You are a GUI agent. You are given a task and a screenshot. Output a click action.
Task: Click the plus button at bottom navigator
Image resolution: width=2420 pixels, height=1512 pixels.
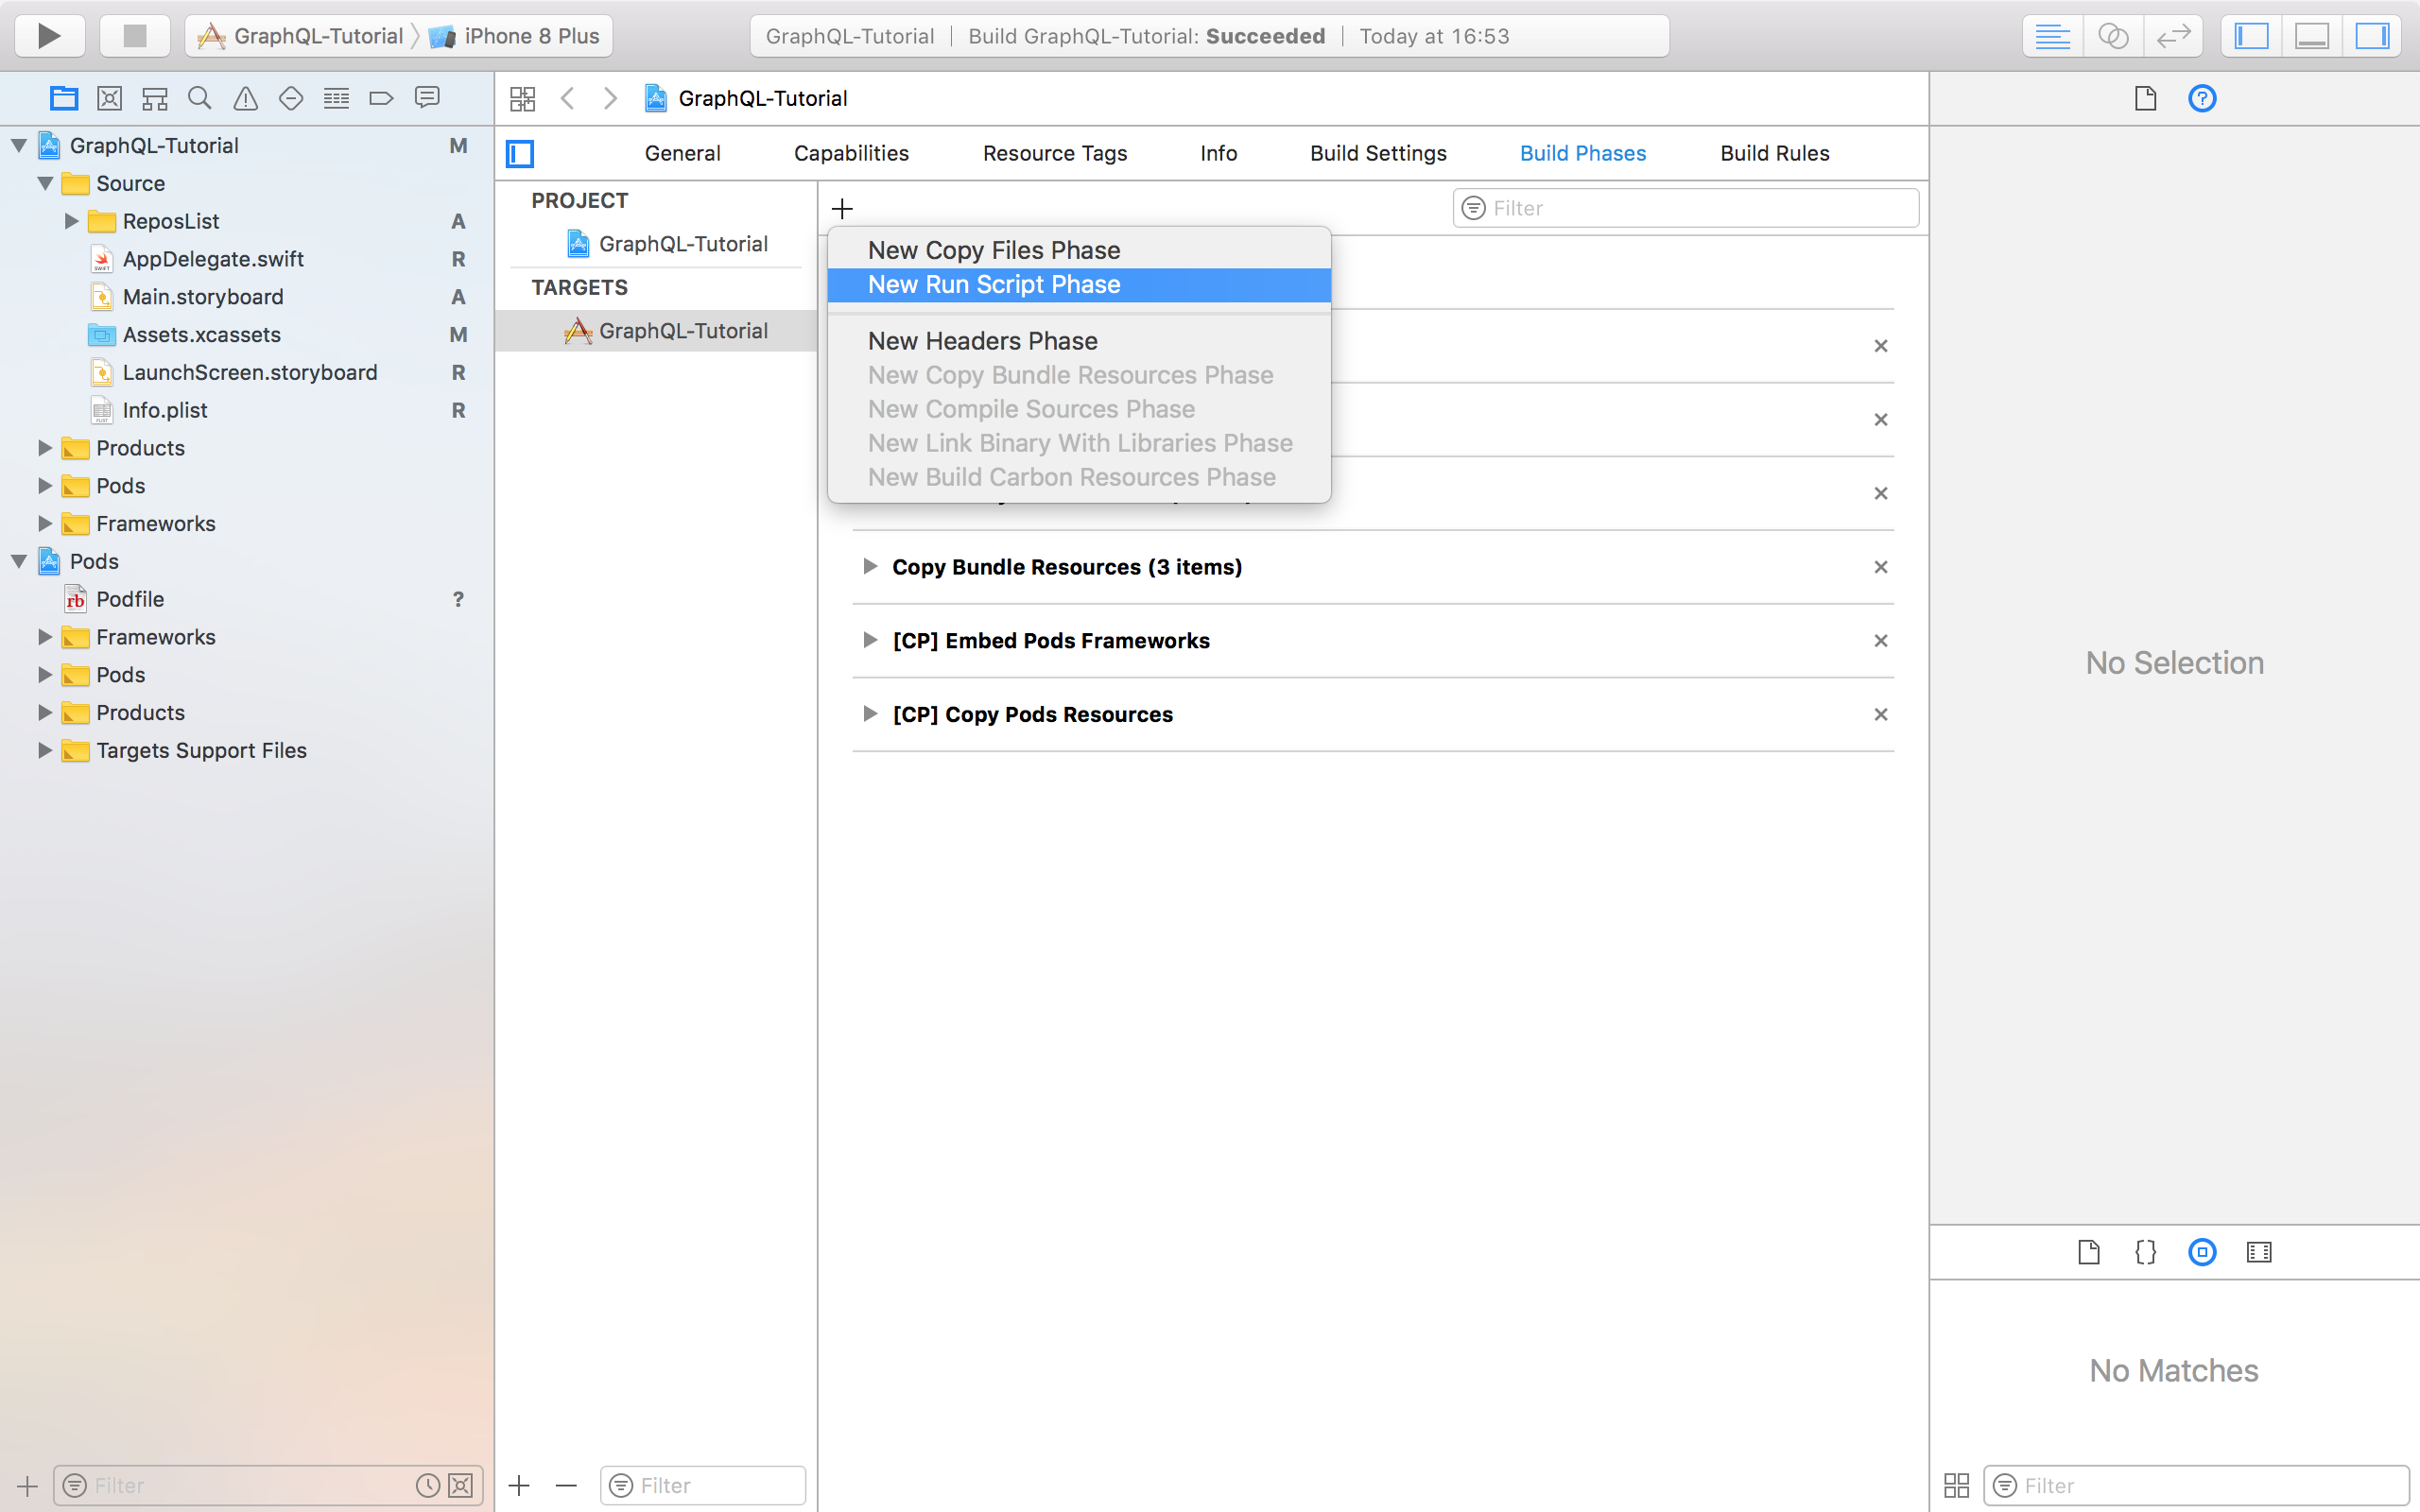26,1485
